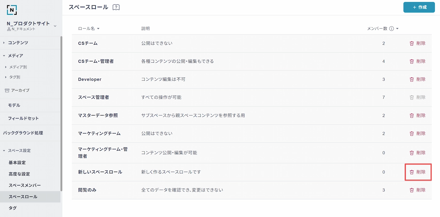Open the Developer role name
Screen dimensions: 440x217
tap(90, 79)
